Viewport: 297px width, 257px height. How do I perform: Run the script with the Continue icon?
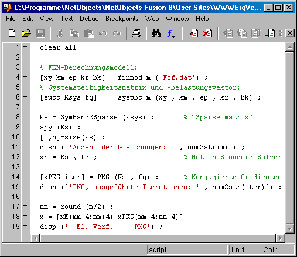(270, 33)
